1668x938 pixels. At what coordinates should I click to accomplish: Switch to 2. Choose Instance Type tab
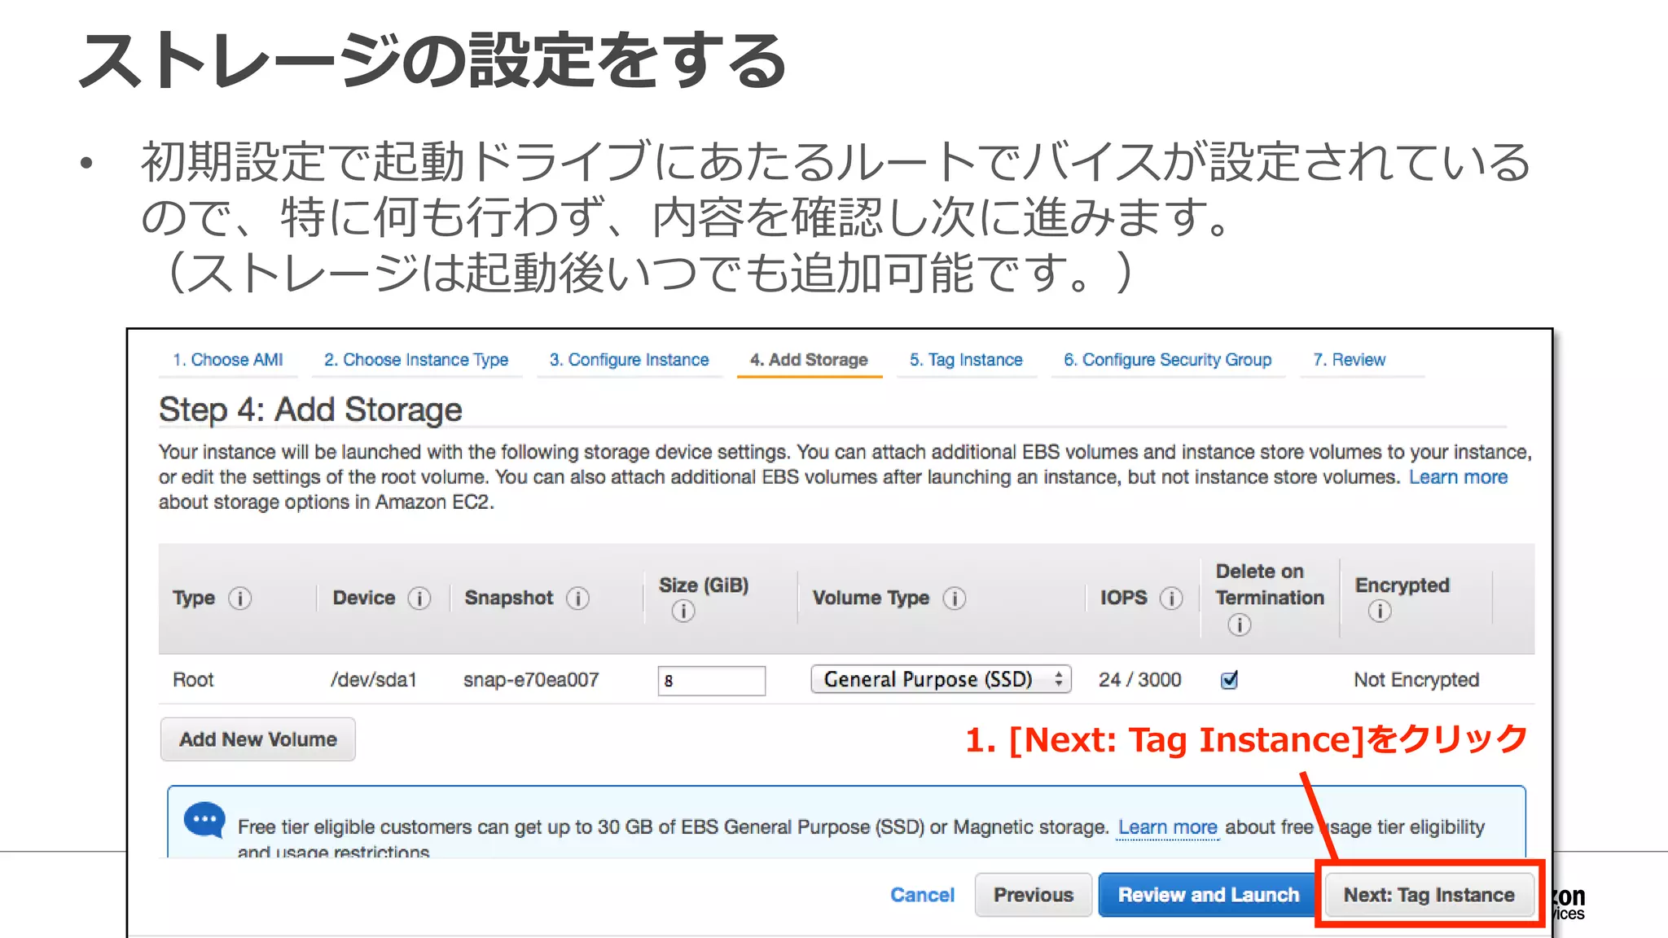pyautogui.click(x=416, y=360)
